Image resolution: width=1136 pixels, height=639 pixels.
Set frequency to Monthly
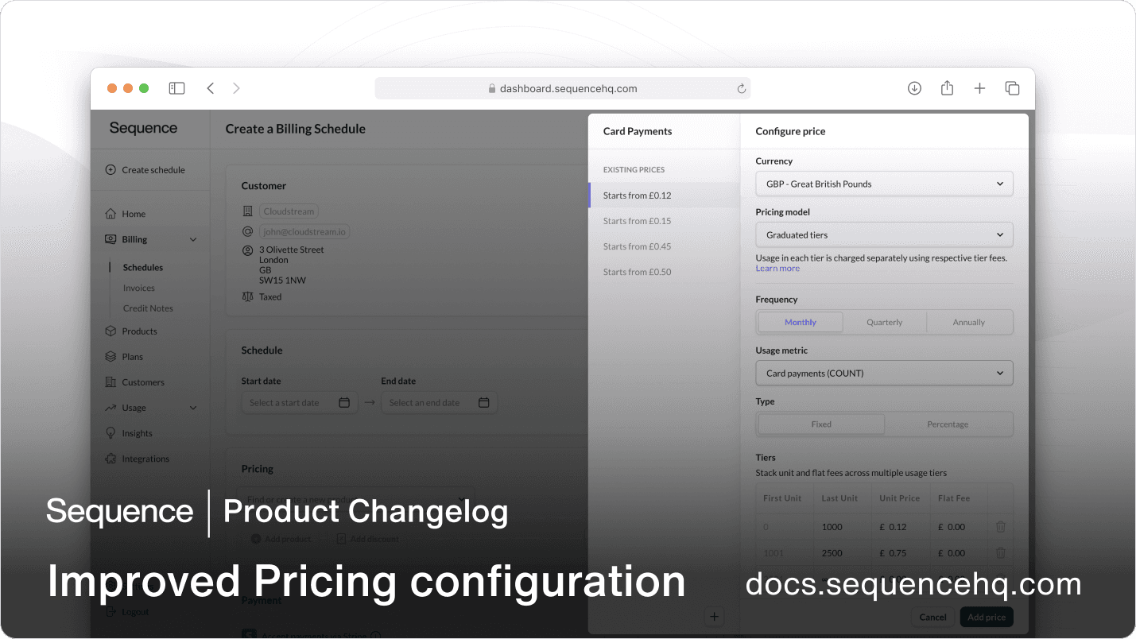(800, 322)
